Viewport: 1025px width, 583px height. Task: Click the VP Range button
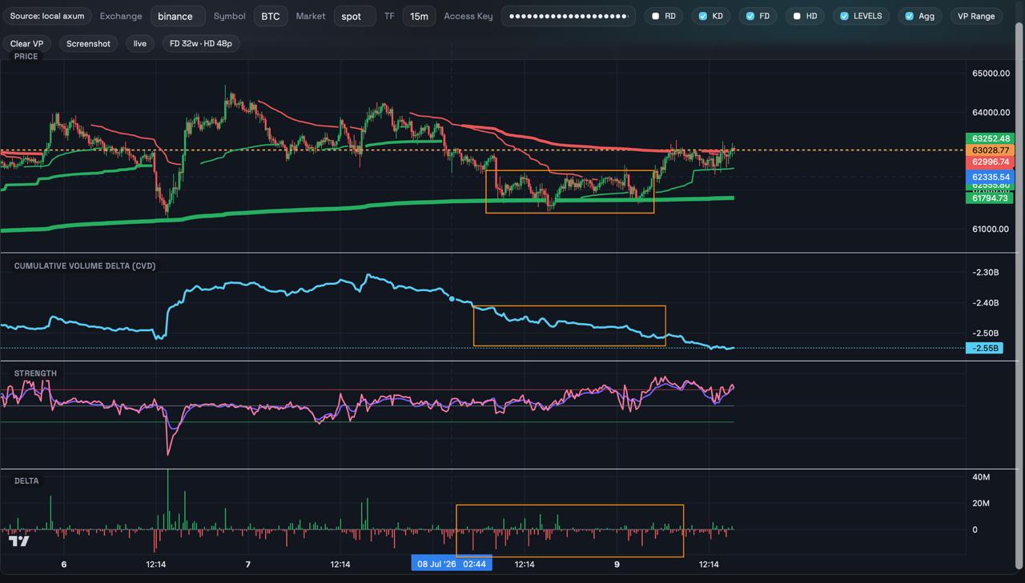(976, 16)
